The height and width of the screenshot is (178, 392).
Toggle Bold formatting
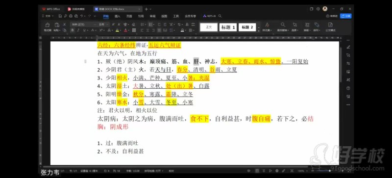click(73, 30)
